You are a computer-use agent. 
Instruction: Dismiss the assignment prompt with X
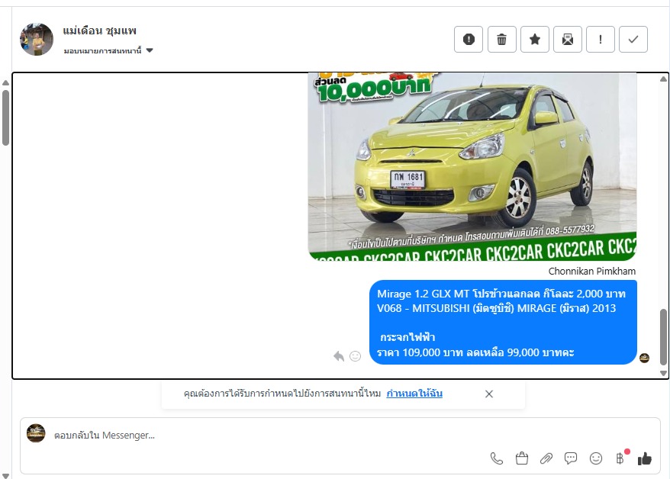pos(489,394)
